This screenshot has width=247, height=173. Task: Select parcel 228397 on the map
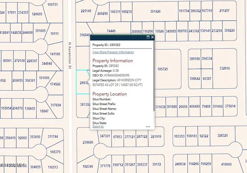32,61
